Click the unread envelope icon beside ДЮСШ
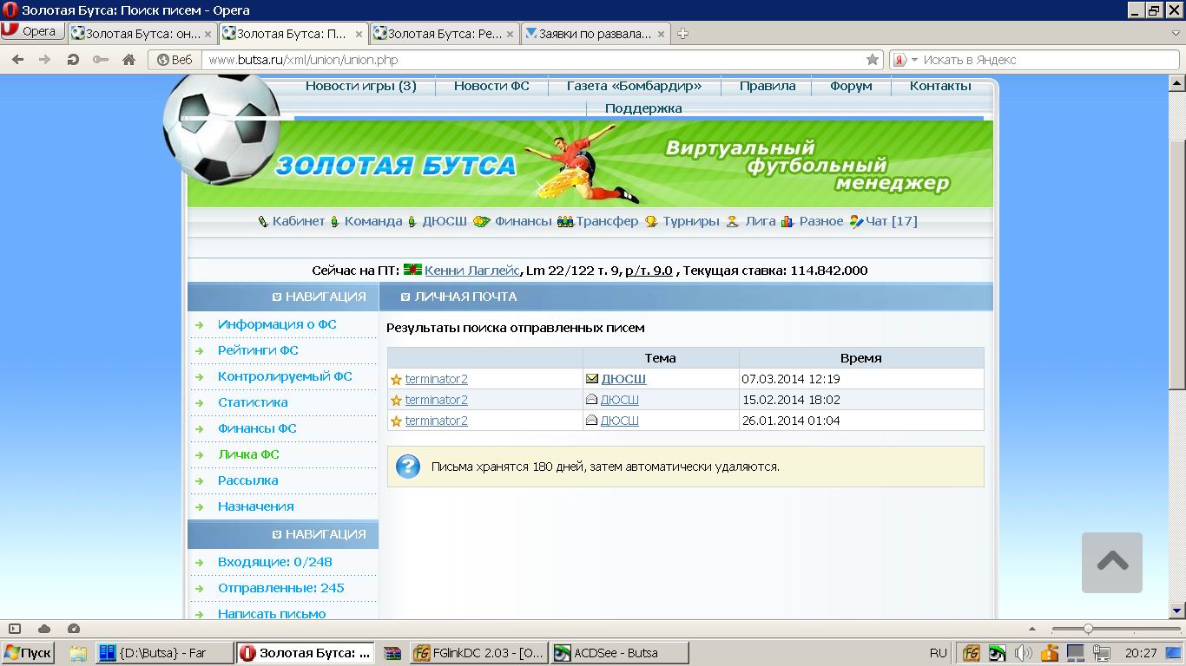This screenshot has width=1186, height=666. (x=592, y=379)
